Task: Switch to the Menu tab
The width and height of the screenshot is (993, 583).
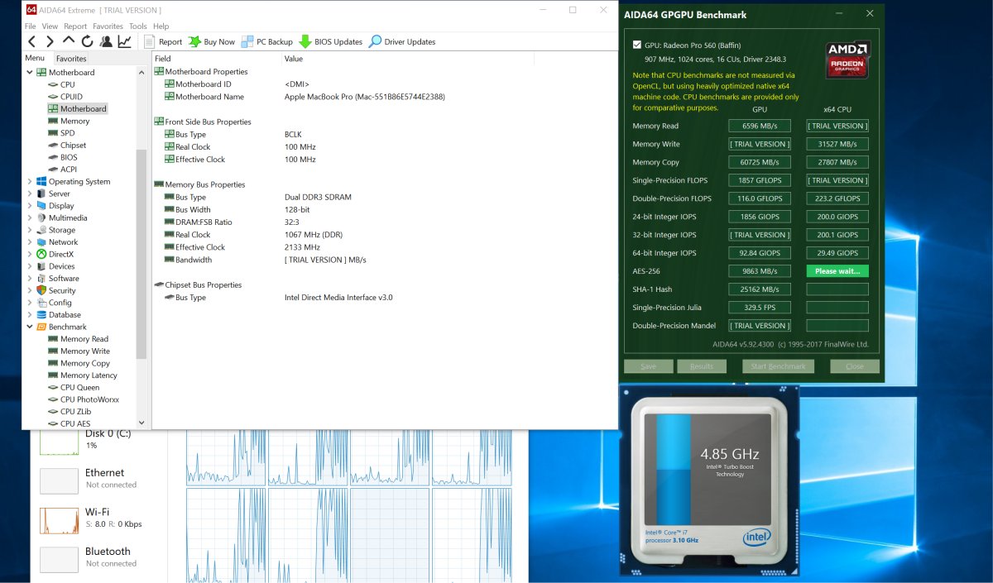Action: (35, 58)
